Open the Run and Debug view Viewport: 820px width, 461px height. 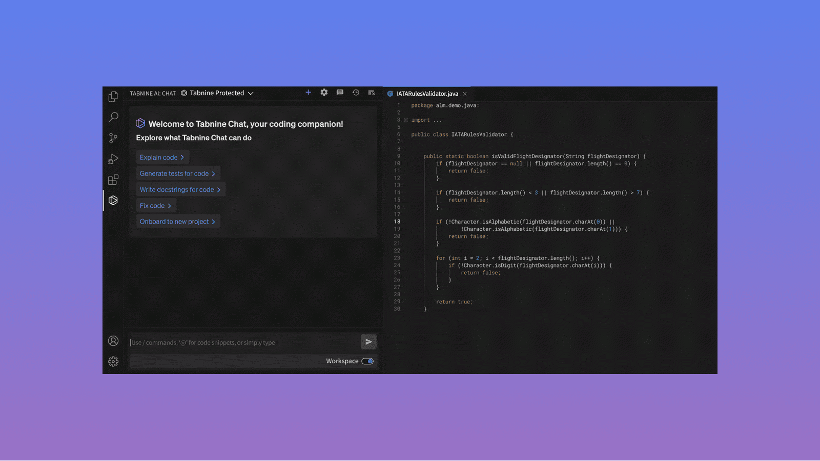click(x=113, y=159)
